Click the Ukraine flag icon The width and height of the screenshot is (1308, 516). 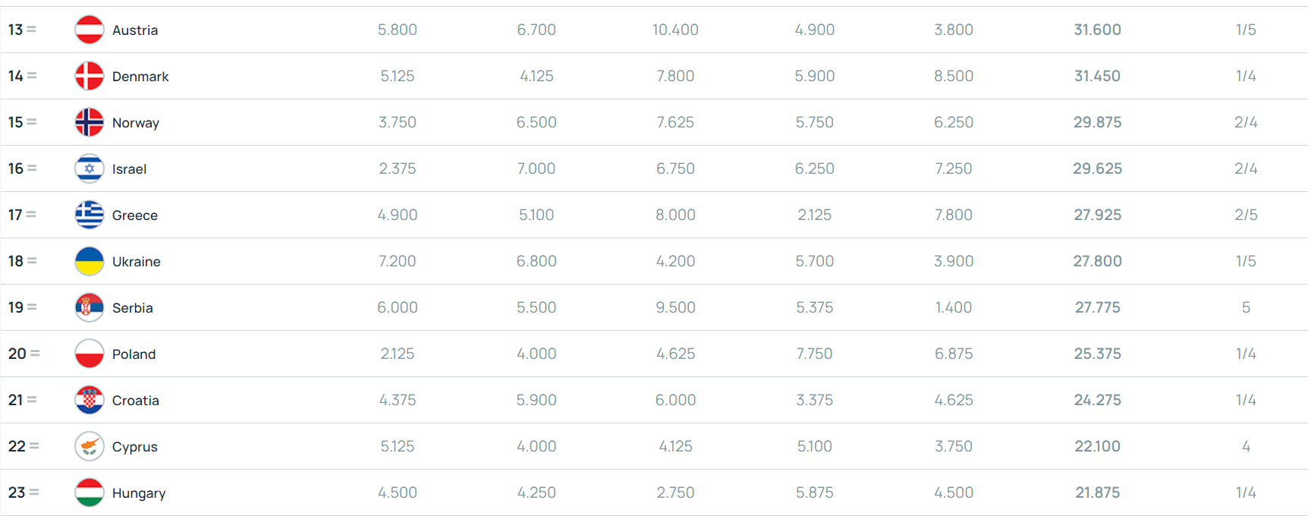[x=89, y=261]
